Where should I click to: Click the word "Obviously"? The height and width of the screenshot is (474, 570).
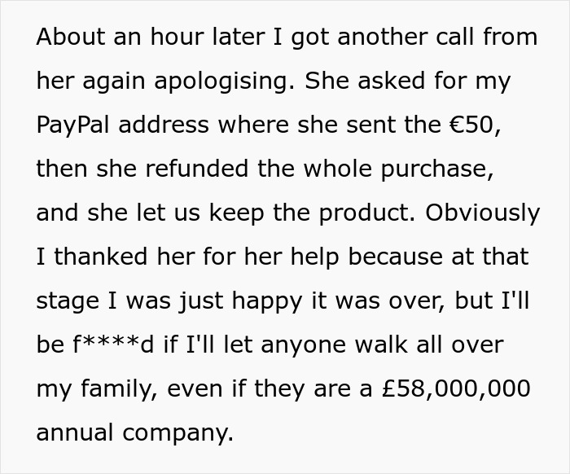pos(482,213)
